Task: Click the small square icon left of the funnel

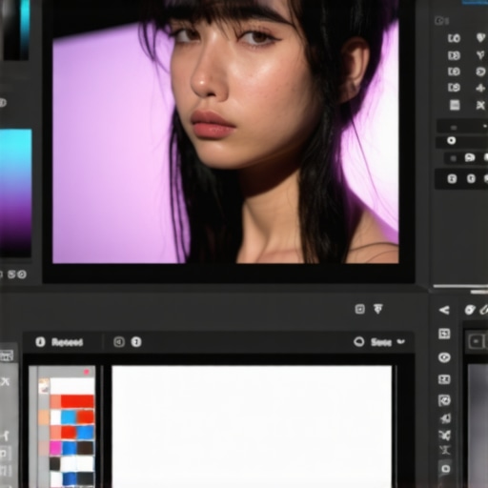Action: point(359,309)
